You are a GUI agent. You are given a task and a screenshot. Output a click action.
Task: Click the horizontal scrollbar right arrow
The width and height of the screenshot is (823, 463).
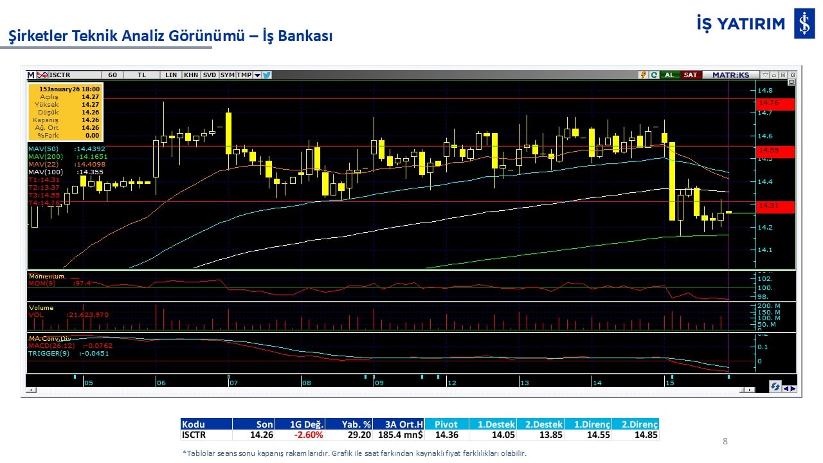coord(749,390)
